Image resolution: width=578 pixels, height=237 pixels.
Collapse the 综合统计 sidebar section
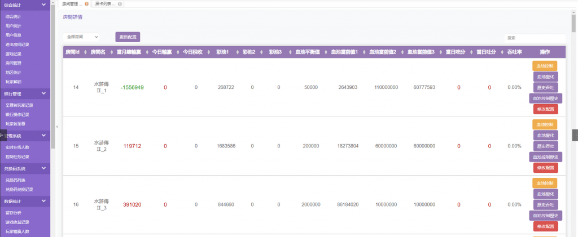[x=43, y=5]
